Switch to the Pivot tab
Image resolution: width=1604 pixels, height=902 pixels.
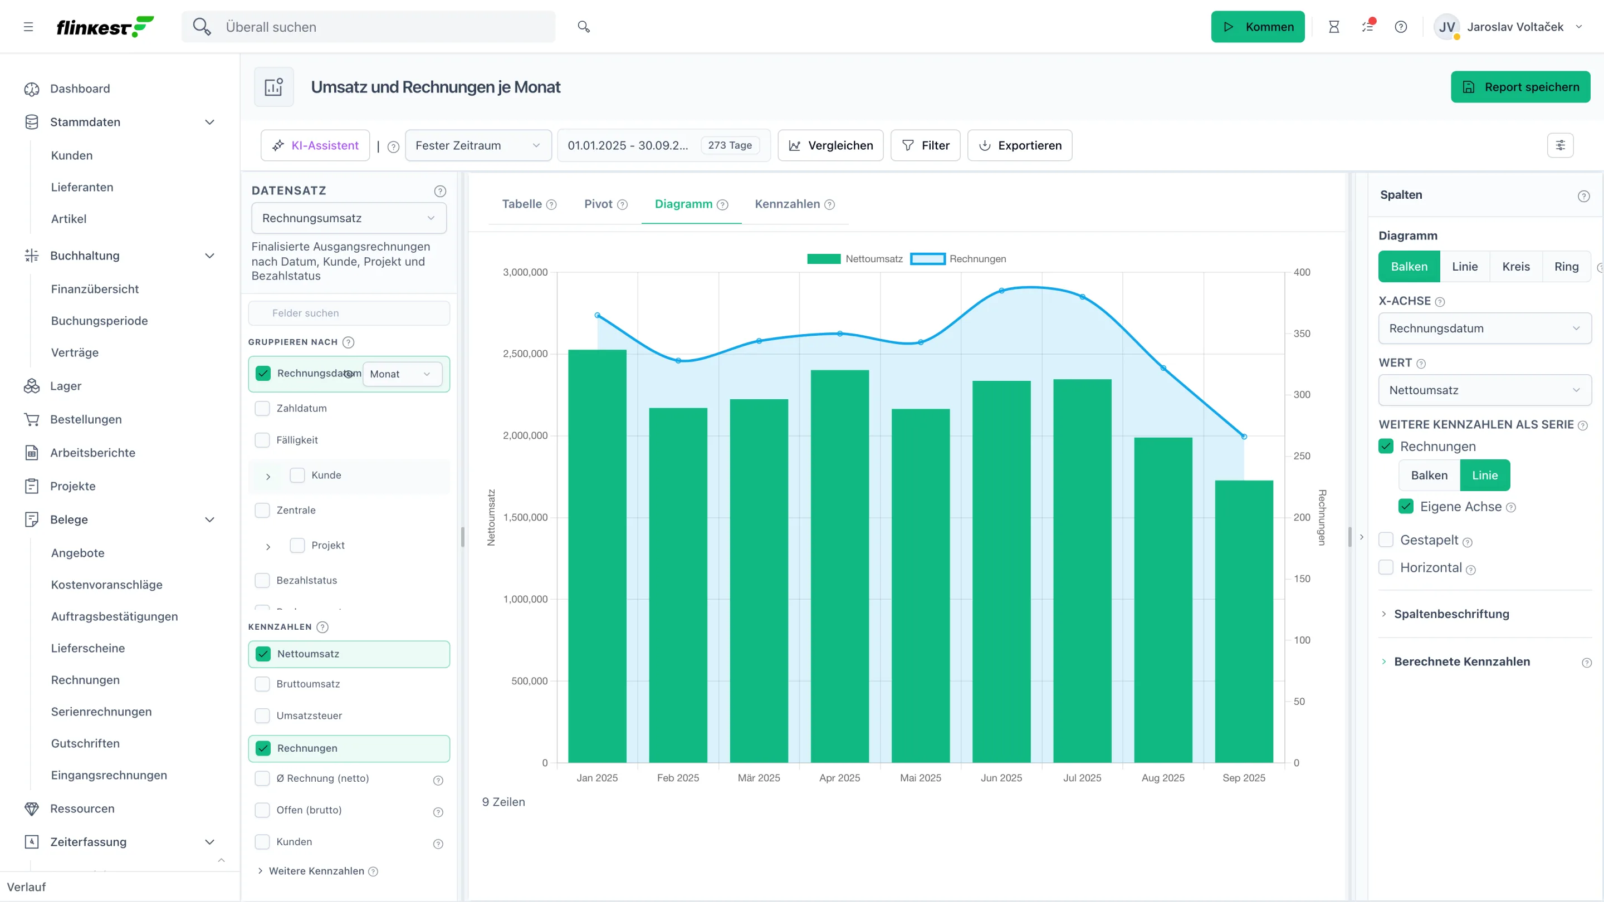click(x=605, y=204)
